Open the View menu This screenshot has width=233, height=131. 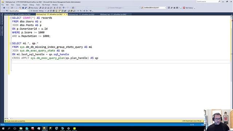coord(12,5)
